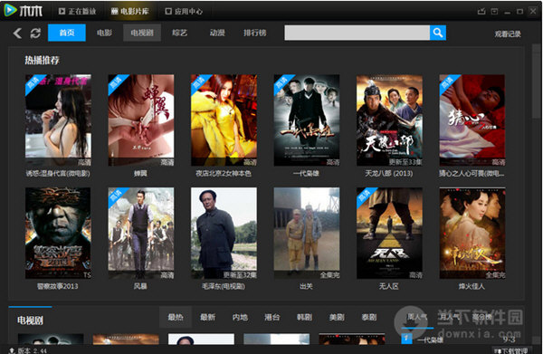Open the 天龙八部 (2013) poster
This screenshot has height=354, width=543.
[389, 120]
